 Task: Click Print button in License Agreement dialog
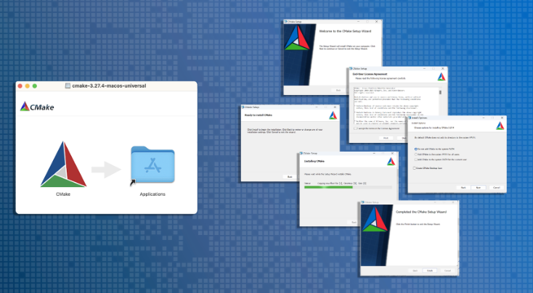point(386,139)
